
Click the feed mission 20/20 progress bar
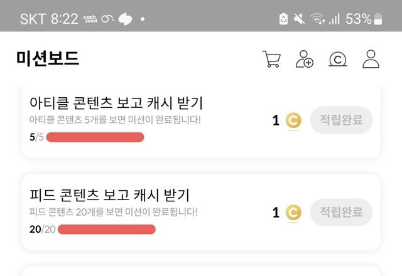[x=106, y=229]
